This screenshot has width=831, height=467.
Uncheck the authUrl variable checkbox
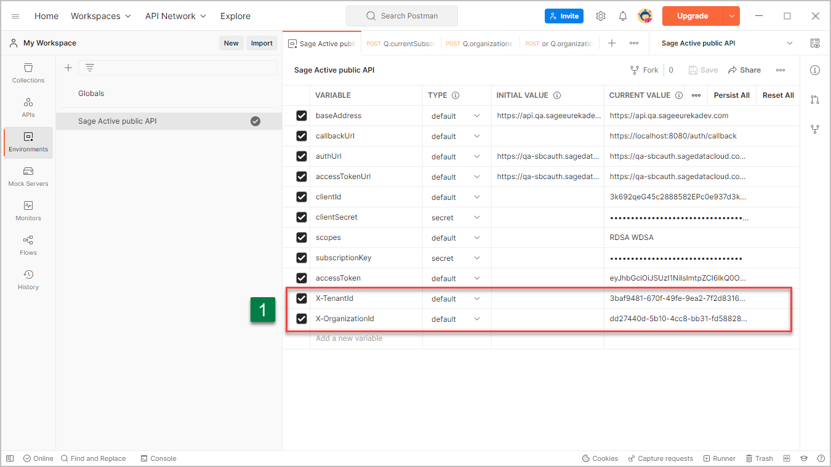coord(302,156)
